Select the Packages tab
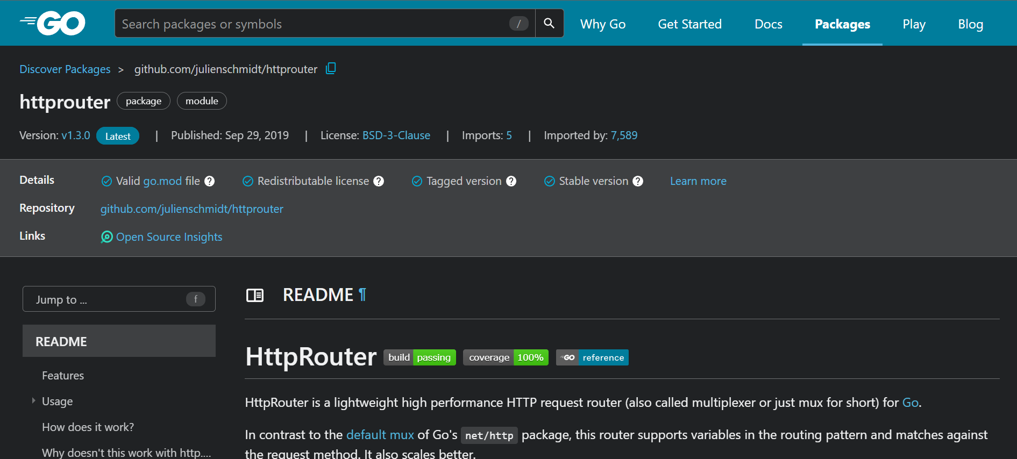 842,24
